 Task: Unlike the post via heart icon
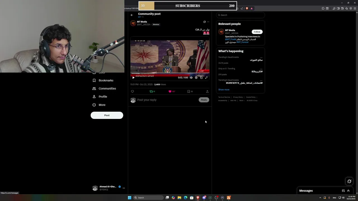170,91
